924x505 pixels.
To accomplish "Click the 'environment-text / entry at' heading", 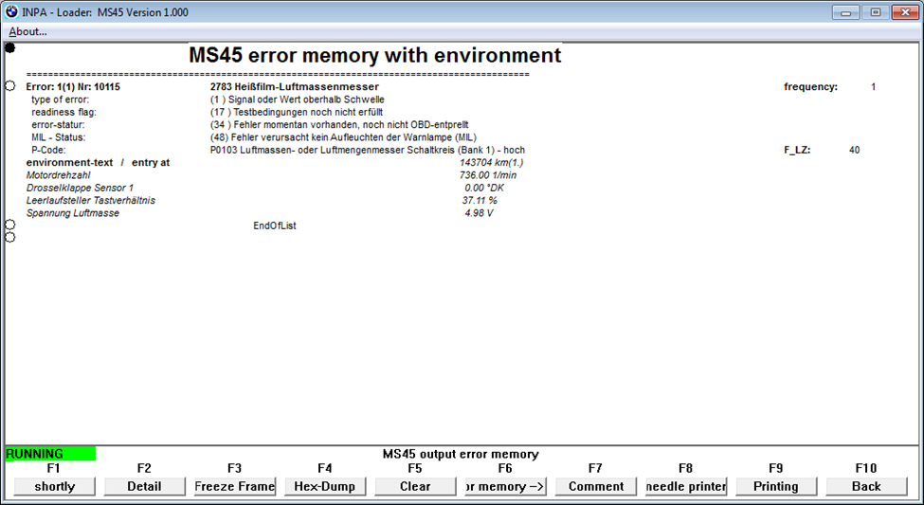I will tap(98, 163).
